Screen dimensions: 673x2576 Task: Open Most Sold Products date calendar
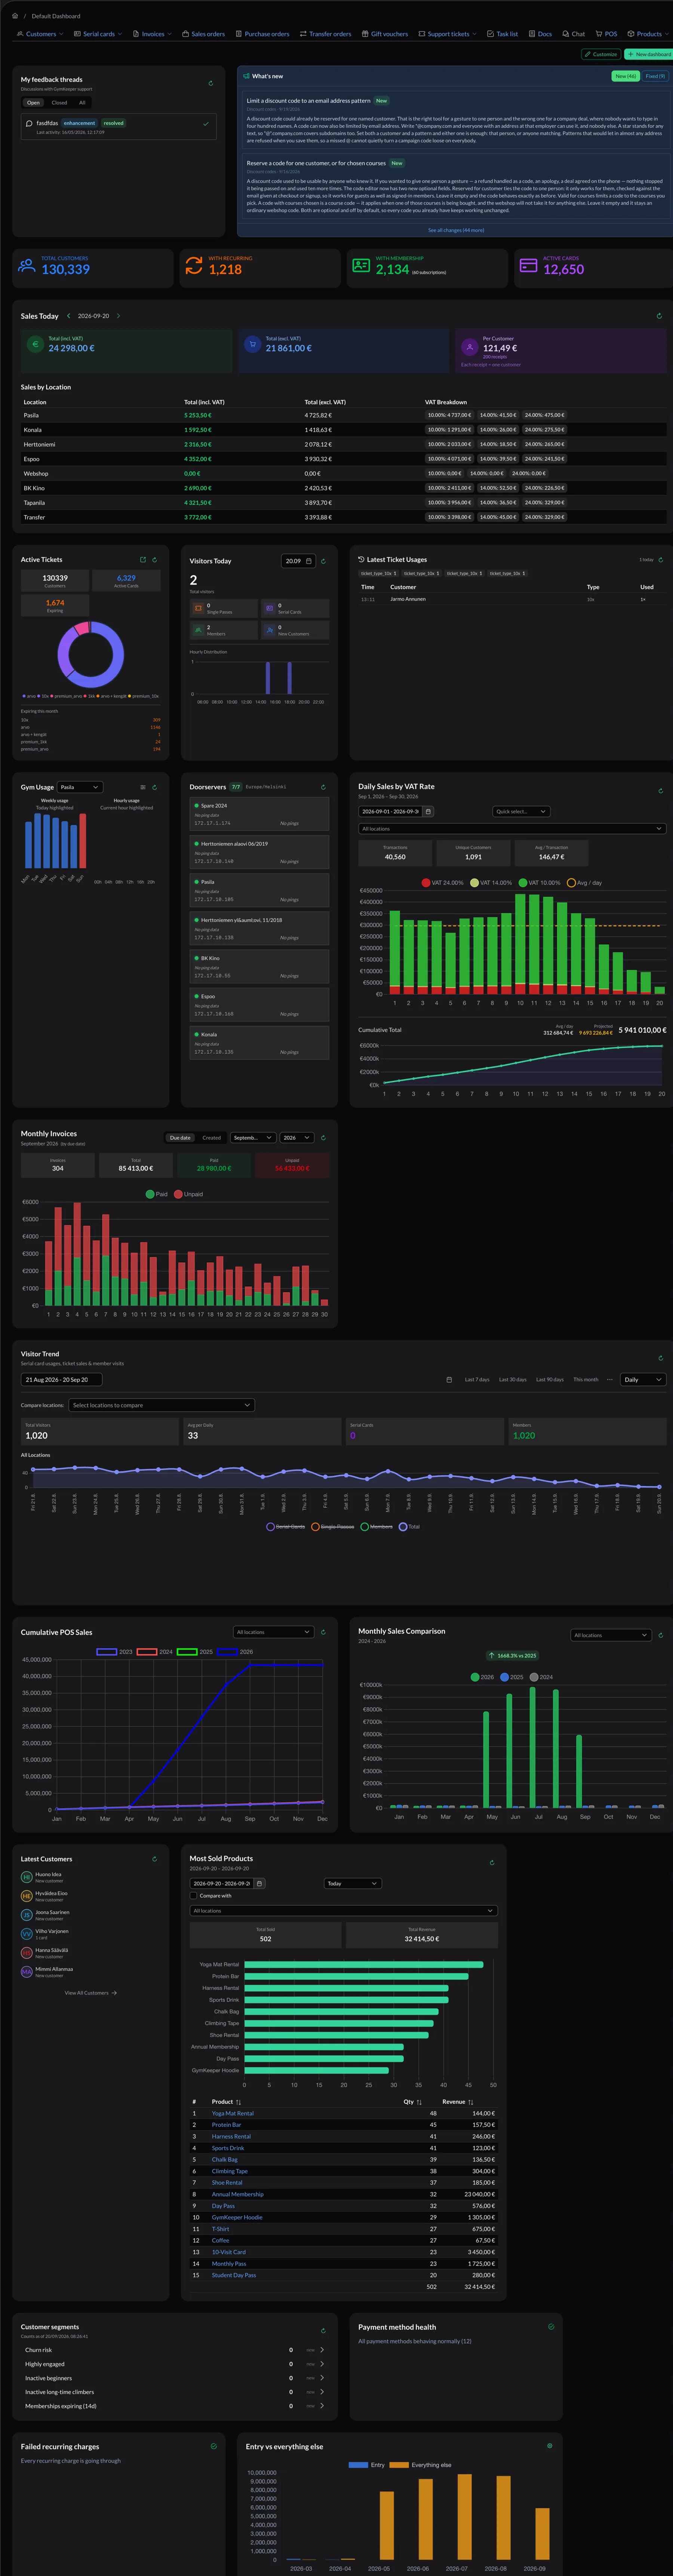(259, 1883)
